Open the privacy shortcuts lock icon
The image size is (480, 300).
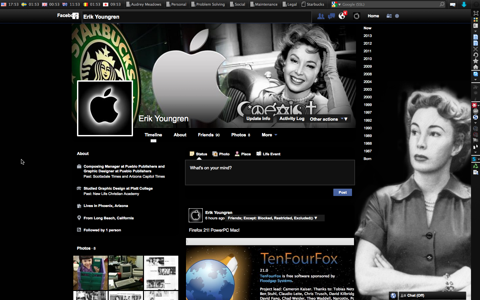tap(389, 16)
